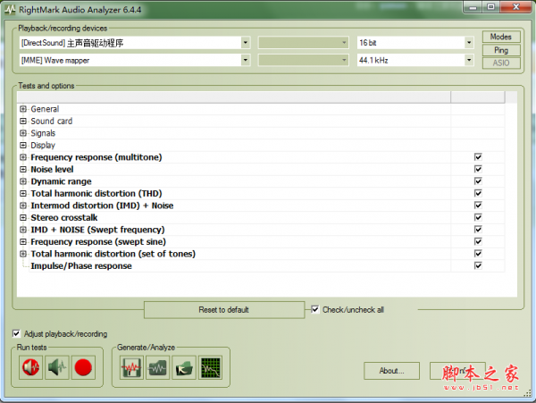Click the green grid spectrum analyzer icon

click(x=210, y=367)
